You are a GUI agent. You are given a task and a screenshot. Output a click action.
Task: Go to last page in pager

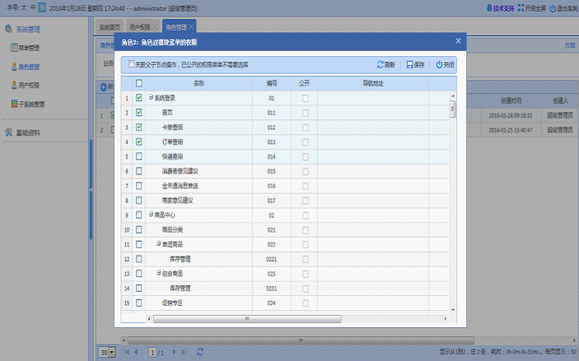click(184, 352)
